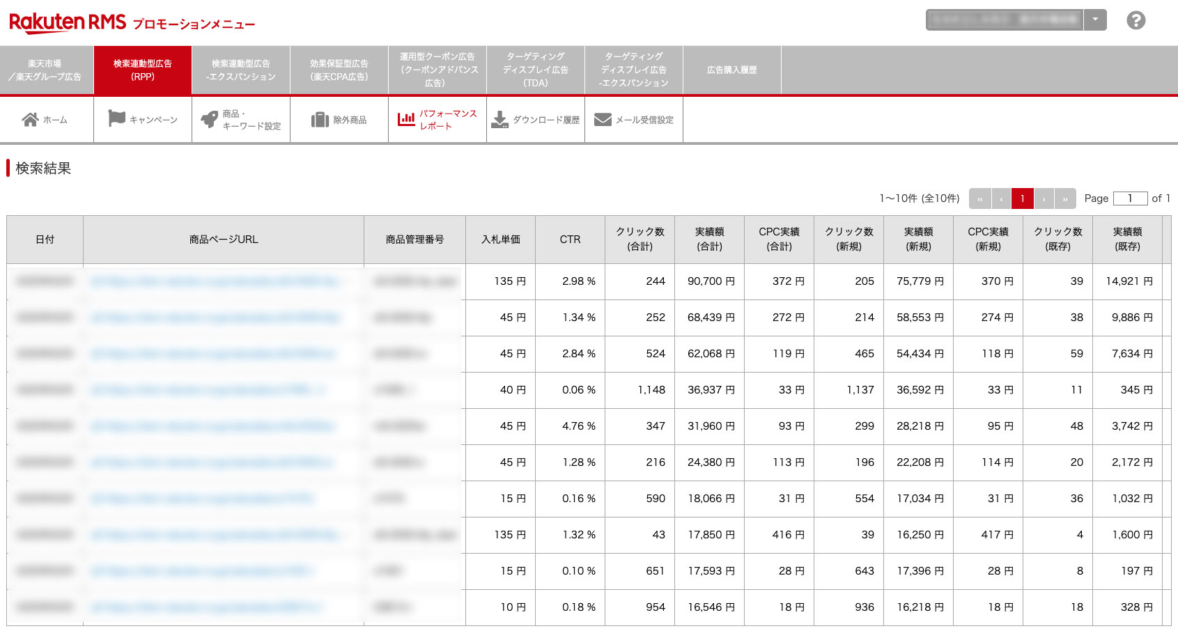Click the rocket icon for keyword settings
This screenshot has width=1178, height=631.
(209, 120)
